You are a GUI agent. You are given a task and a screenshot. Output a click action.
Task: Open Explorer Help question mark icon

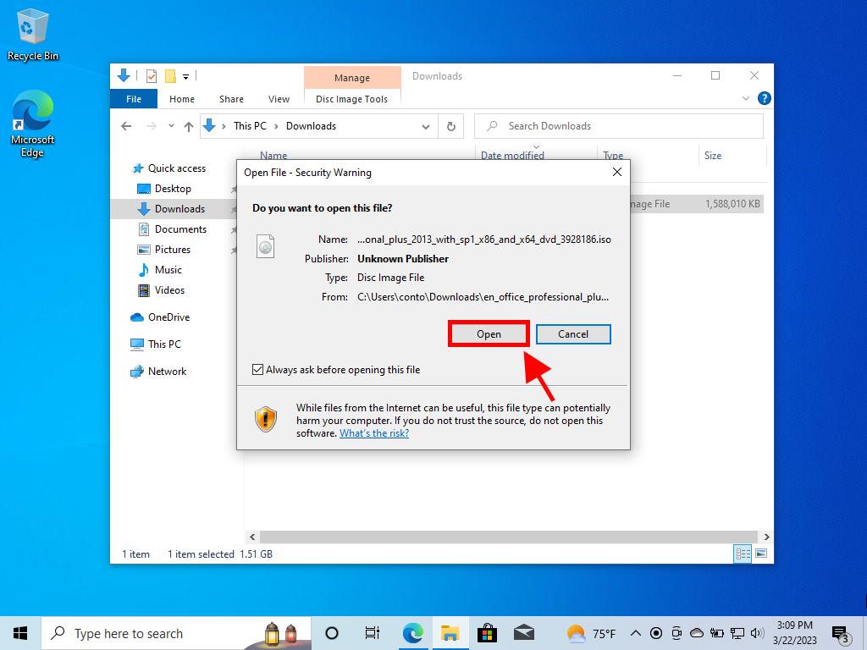(x=765, y=98)
